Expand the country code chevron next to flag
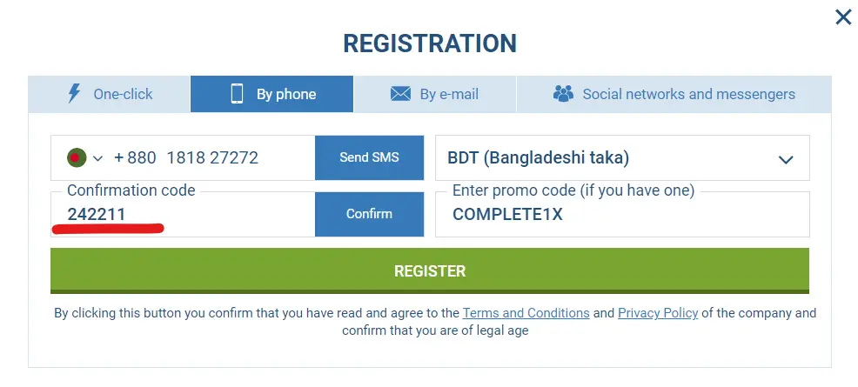This screenshot has height=387, width=858. 97,158
